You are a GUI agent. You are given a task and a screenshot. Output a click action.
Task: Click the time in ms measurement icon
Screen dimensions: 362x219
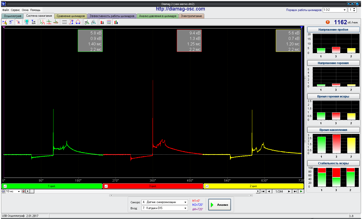[x=87, y=22]
